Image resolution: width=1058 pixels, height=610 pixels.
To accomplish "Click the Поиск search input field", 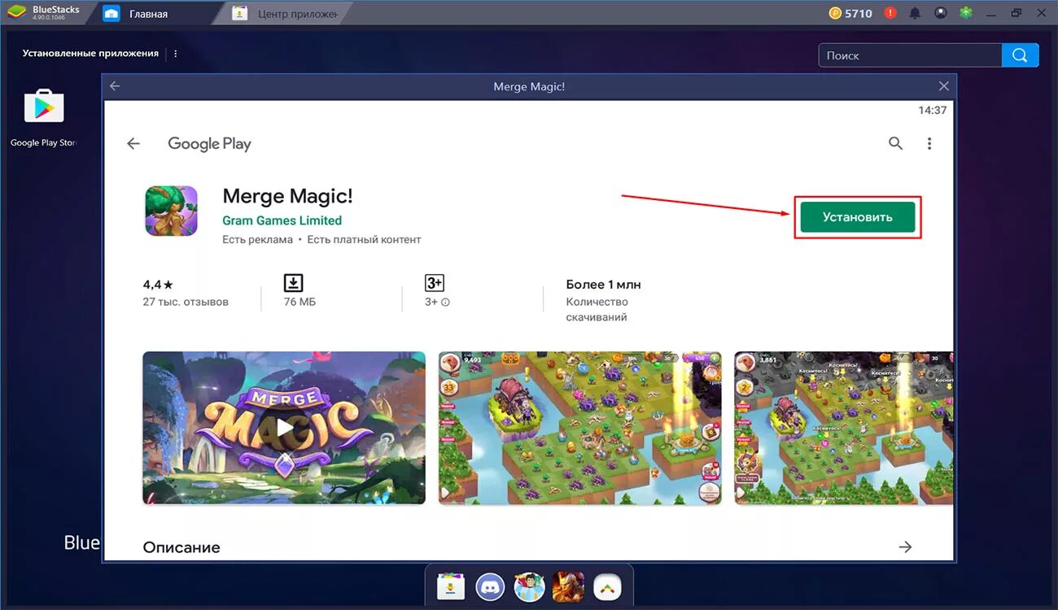I will (x=910, y=55).
